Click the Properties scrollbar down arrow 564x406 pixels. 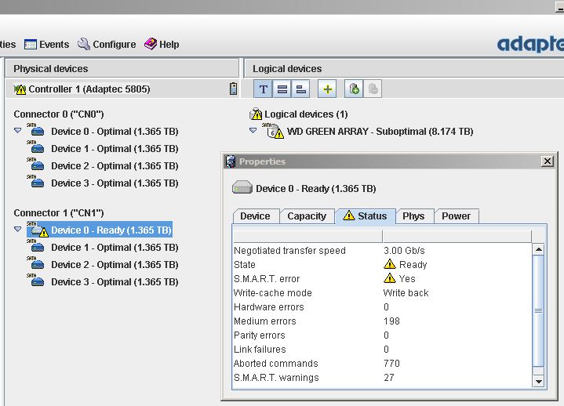click(x=538, y=381)
